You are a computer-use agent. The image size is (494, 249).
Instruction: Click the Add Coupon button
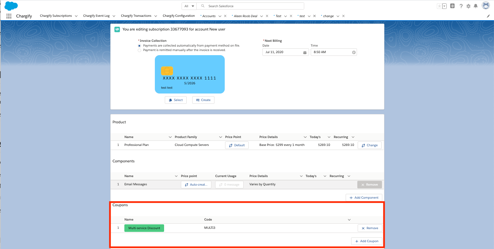pos(367,241)
